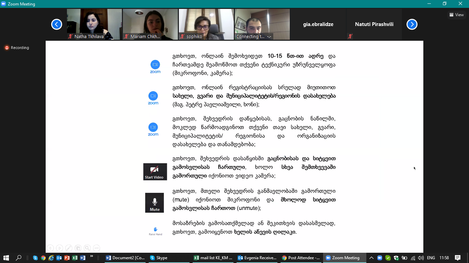Screen dimensions: 469x263
Task: Open more slide show options (three dots)
Action: (96, 248)
